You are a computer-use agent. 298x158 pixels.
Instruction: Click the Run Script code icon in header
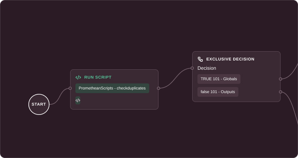tap(78, 77)
